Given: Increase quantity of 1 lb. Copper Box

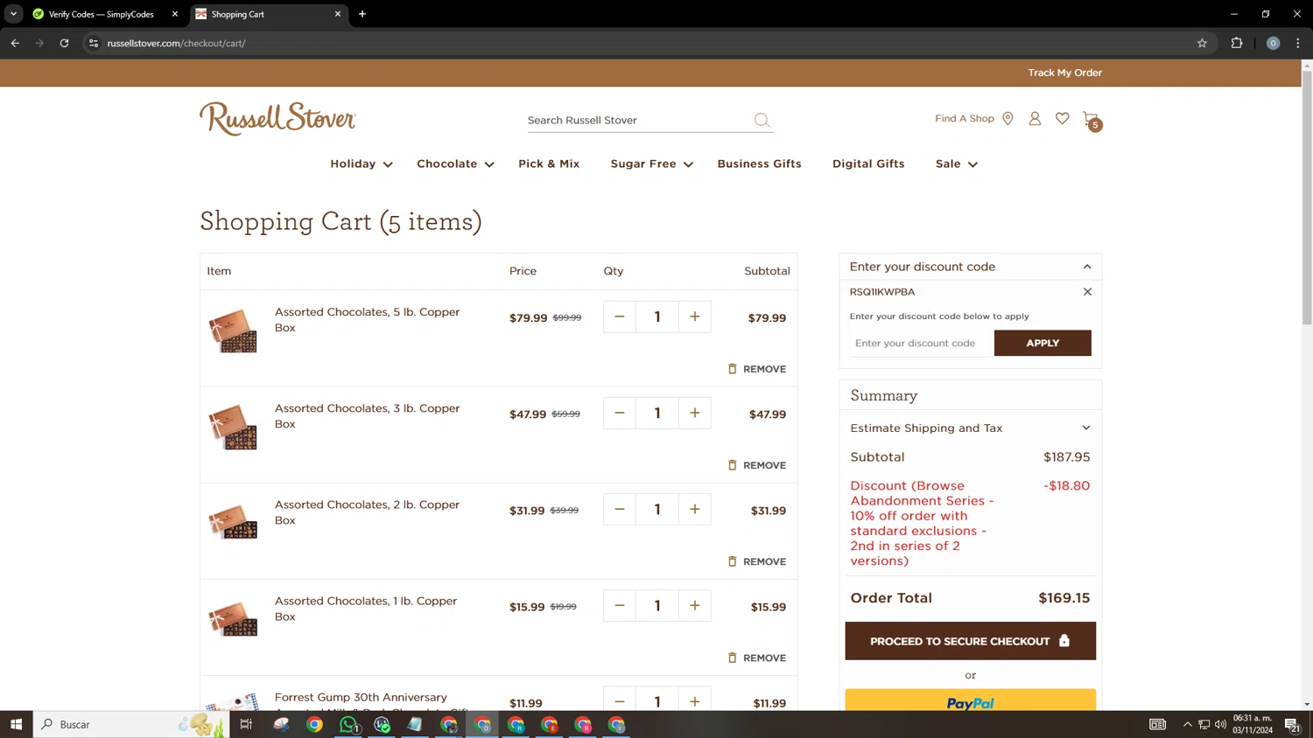Looking at the screenshot, I should click(695, 605).
